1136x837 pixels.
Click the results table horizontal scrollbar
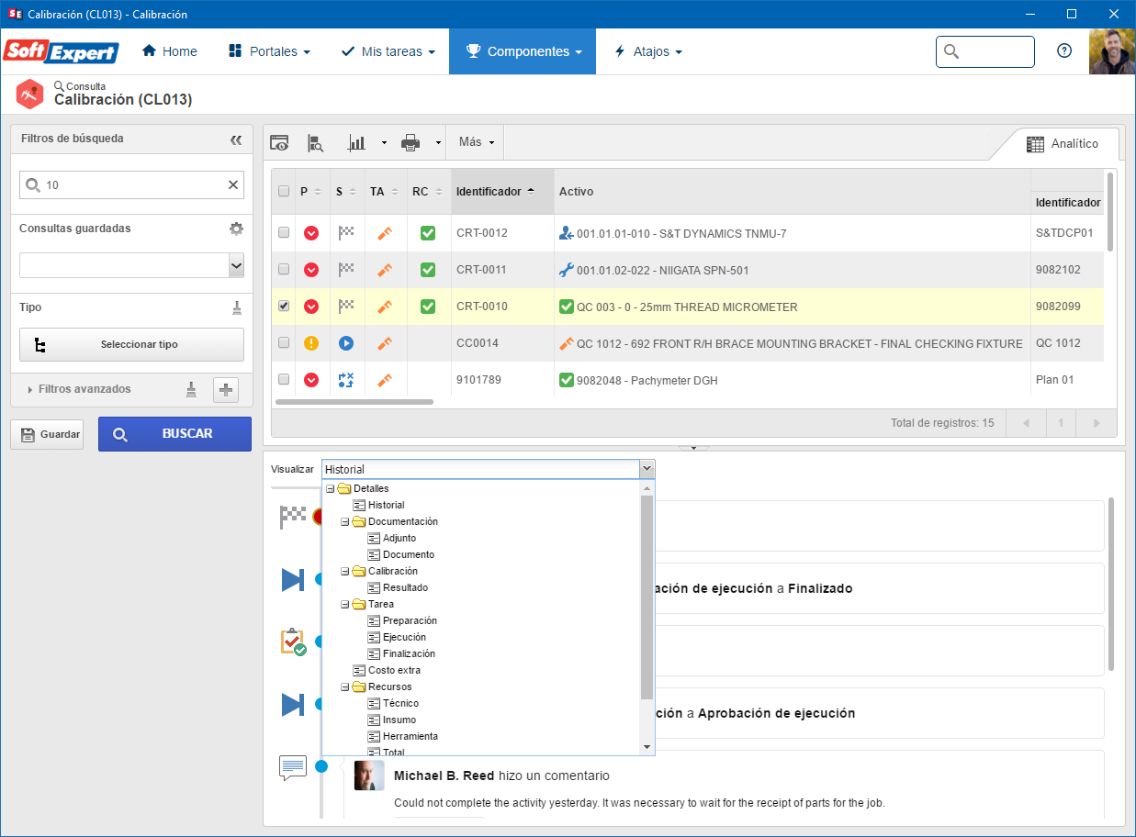pyautogui.click(x=354, y=401)
